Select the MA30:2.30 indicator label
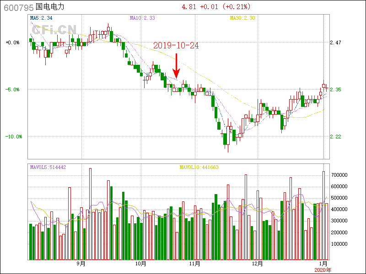 click(242, 18)
